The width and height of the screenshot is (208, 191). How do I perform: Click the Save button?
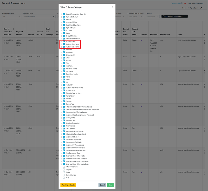tap(110, 185)
